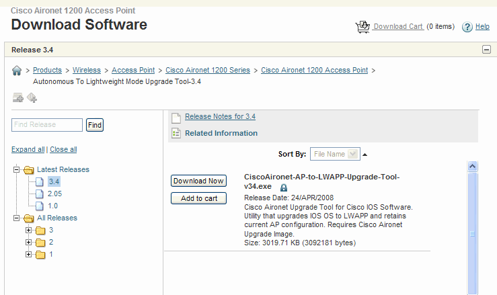Click the Download Now button

click(198, 181)
